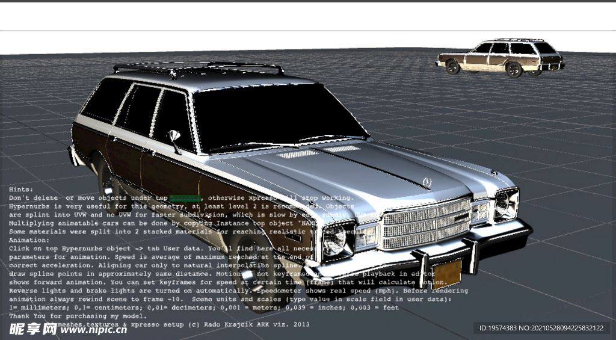Image resolution: width=616 pixels, height=340 pixels.
Task: Click the right headlight of the large car
Action: click(505, 204)
